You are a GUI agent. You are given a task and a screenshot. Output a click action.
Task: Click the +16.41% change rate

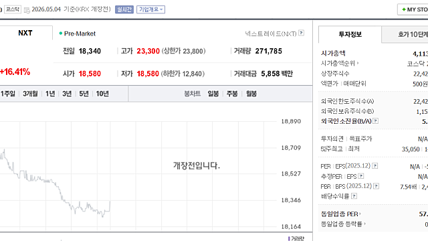pyautogui.click(x=15, y=72)
